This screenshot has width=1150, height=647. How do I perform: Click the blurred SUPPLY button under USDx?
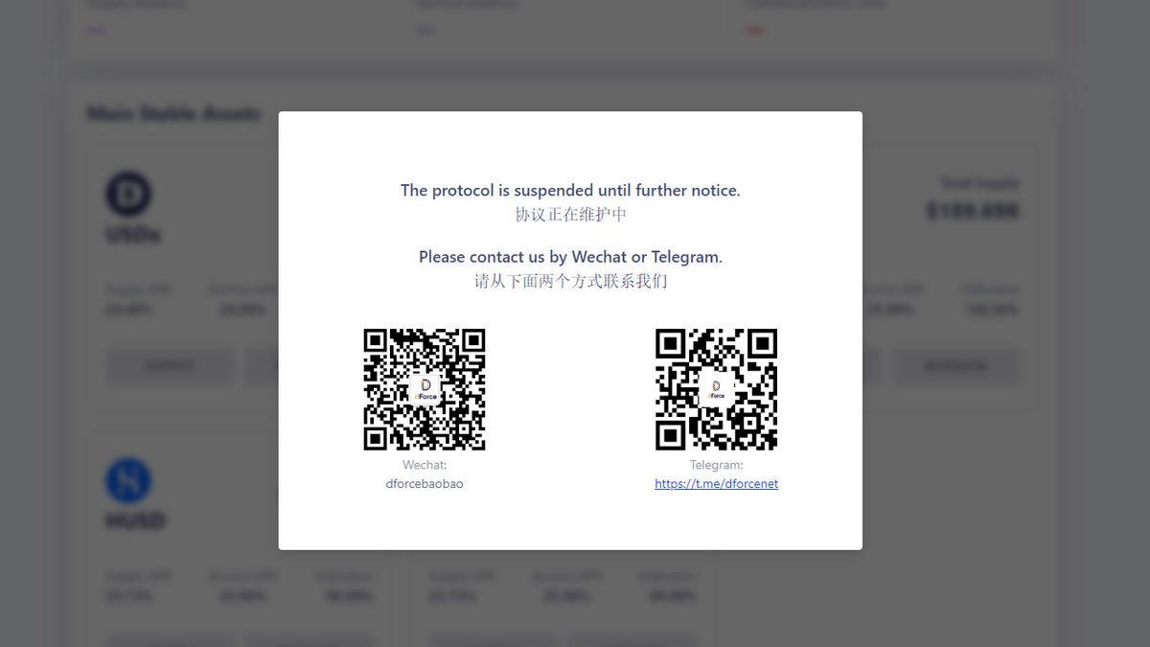point(170,366)
